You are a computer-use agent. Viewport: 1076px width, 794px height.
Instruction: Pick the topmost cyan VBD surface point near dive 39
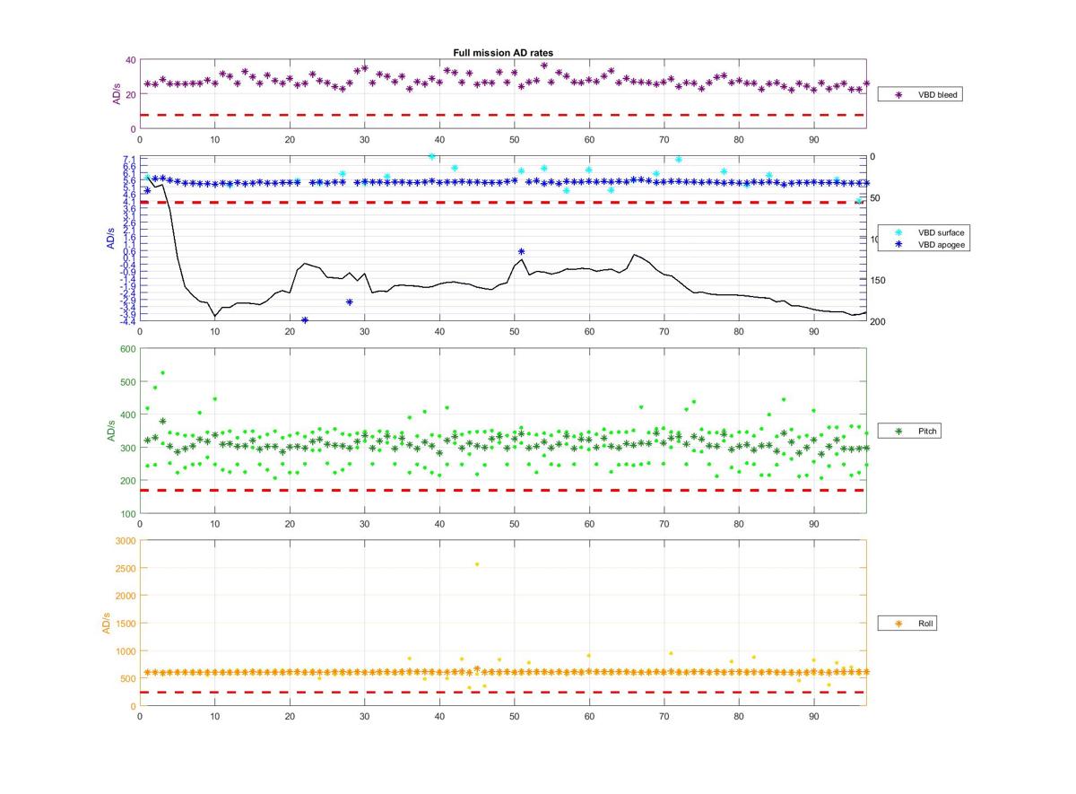coord(432,156)
